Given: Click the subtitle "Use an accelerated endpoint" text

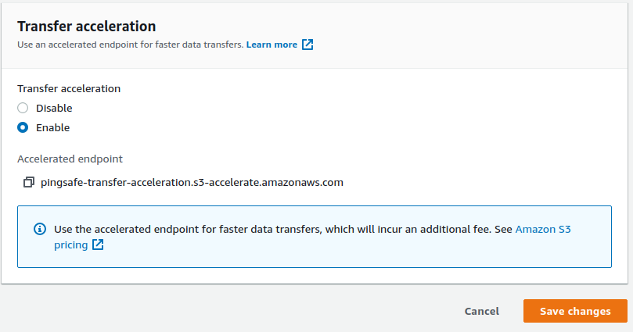Looking at the screenshot, I should tap(129, 45).
